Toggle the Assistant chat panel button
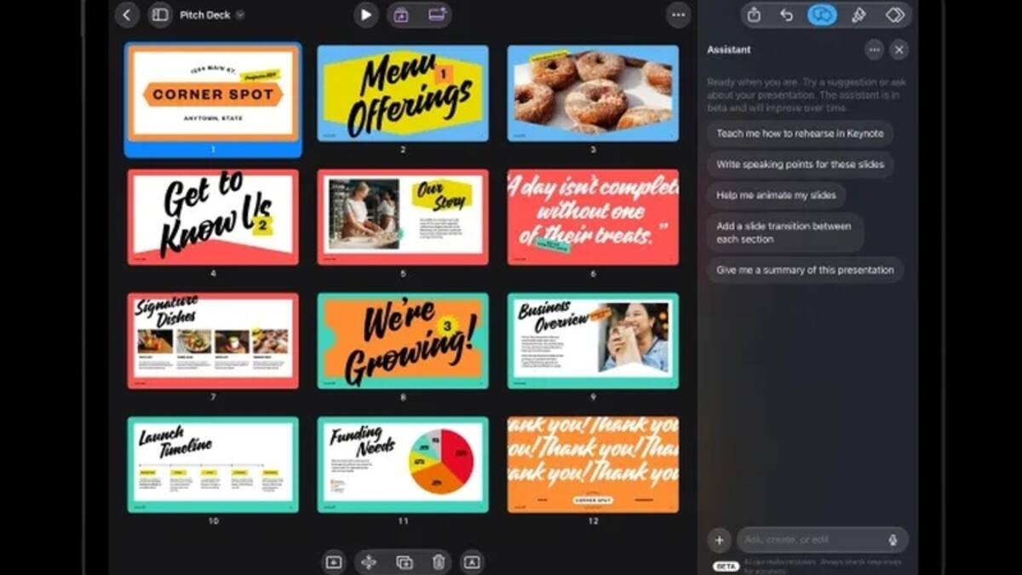Image resolution: width=1022 pixels, height=575 pixels. 822,14
